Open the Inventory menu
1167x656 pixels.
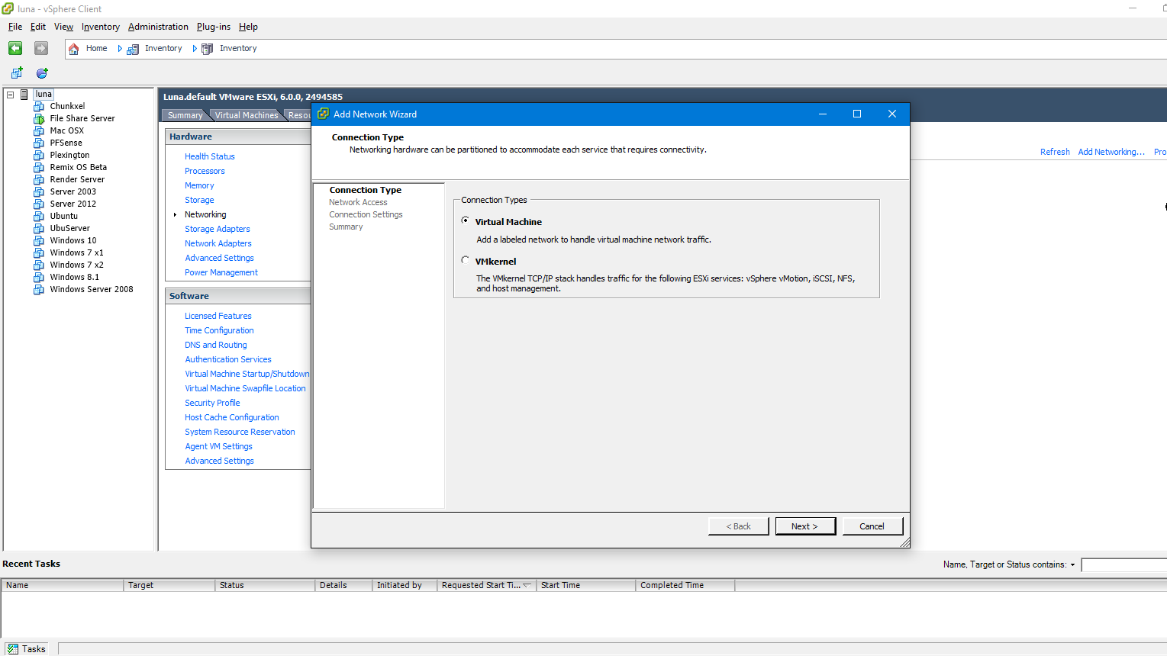pyautogui.click(x=101, y=27)
